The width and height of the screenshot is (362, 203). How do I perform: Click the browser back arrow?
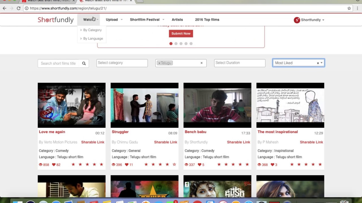(5, 8)
